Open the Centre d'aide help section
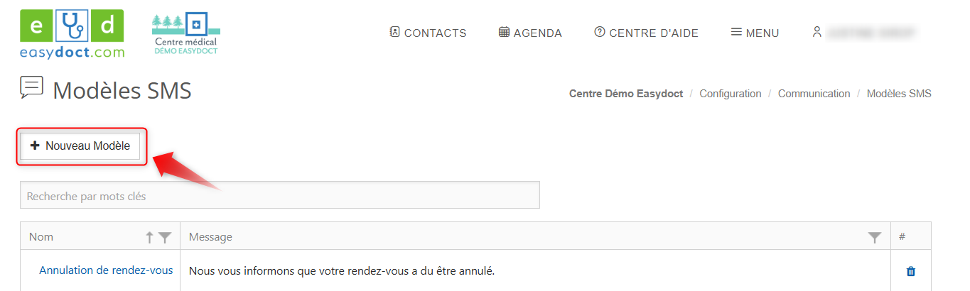The image size is (970, 291). (646, 33)
